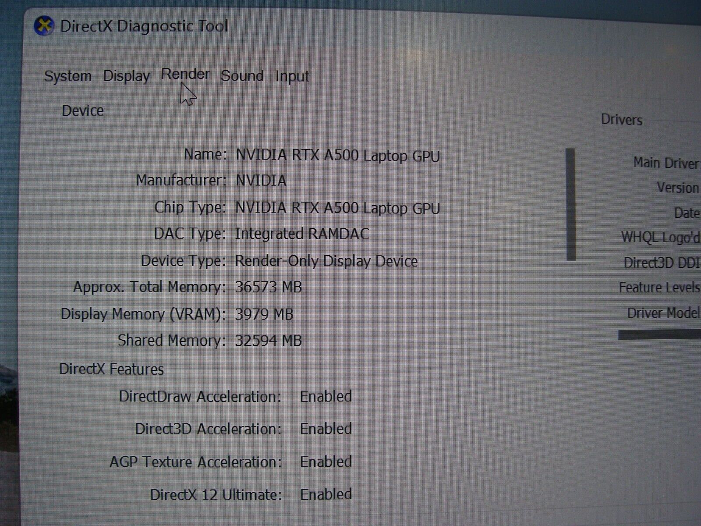Screen dimensions: 701x526
Task: Click the DirectDraw Acceleration Enabled status
Action: [x=326, y=396]
